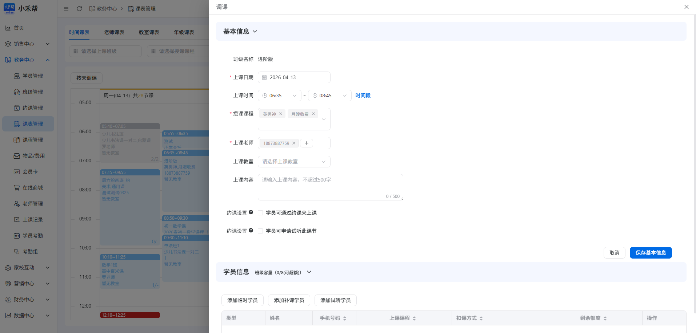
Task: Click the 保存基本信息 button
Action: tap(651, 253)
